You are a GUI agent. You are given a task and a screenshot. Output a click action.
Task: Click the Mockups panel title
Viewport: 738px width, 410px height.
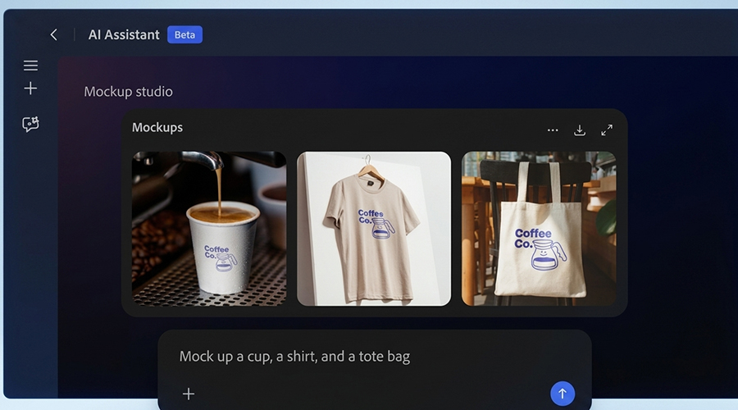point(157,128)
